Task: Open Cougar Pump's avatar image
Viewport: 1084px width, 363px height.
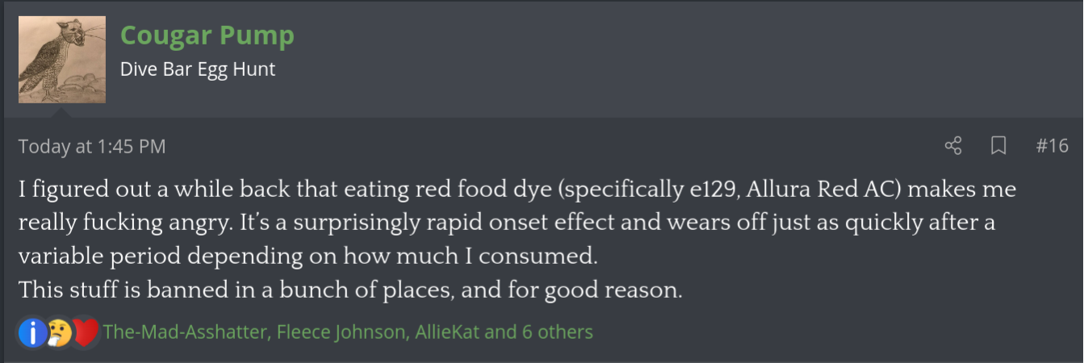Action: [62, 60]
